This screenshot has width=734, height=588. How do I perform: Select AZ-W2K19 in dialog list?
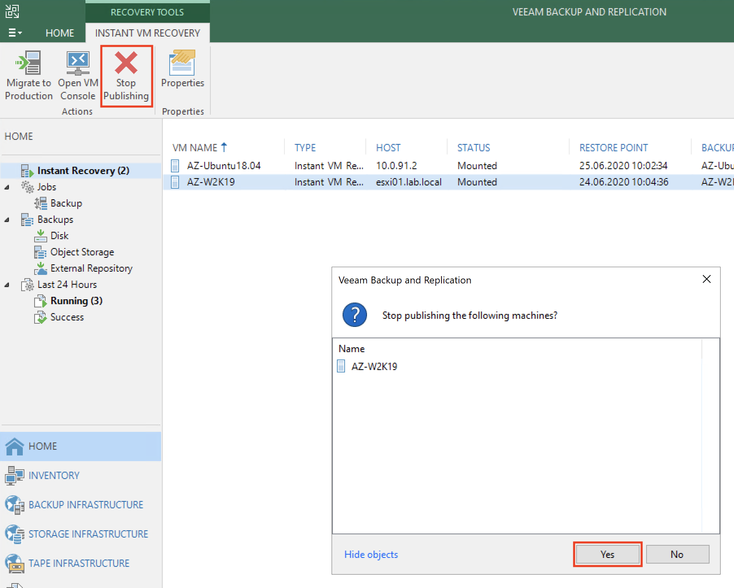coord(374,366)
